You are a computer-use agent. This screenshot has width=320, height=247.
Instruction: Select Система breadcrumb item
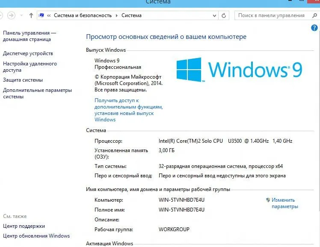click(131, 15)
